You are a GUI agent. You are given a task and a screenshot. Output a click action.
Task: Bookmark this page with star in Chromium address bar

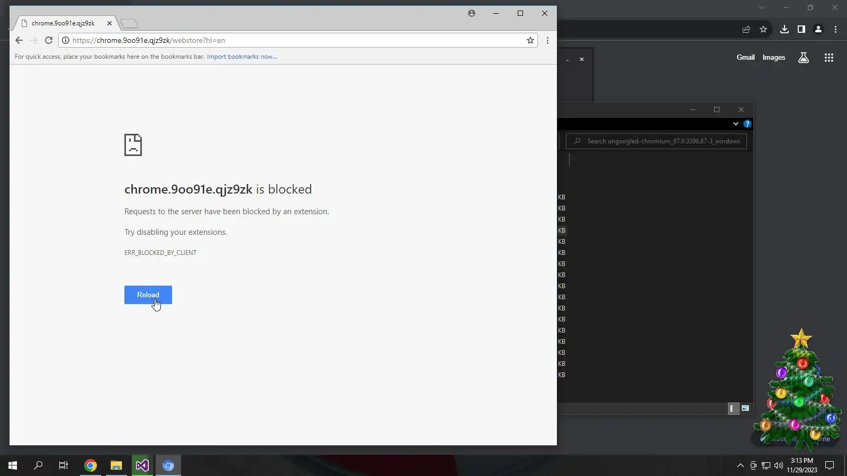pos(530,40)
